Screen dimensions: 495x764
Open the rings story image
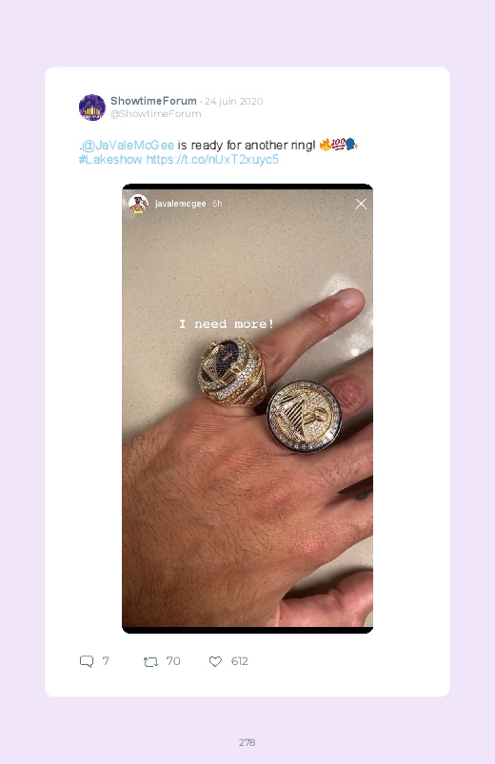(x=247, y=408)
